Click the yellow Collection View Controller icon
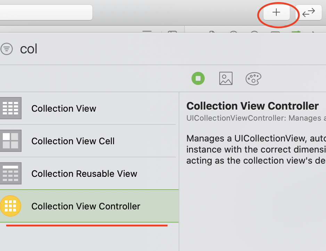326x251 pixels. [x=11, y=206]
